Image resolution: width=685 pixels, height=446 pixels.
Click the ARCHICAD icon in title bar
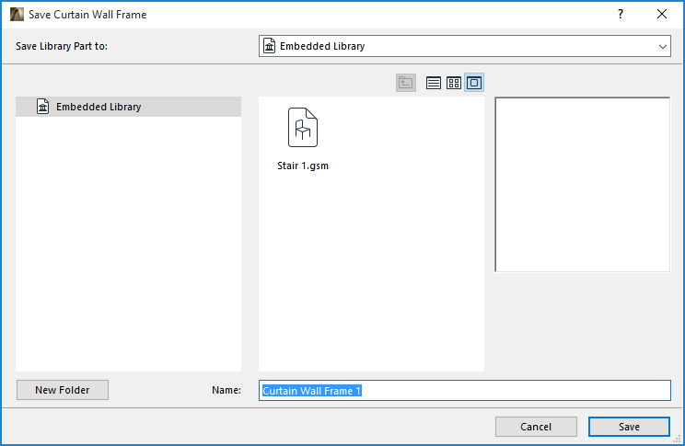tap(17, 14)
